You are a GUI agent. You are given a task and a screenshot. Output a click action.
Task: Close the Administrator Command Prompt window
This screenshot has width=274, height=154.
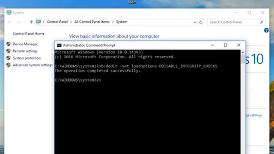tap(239, 45)
